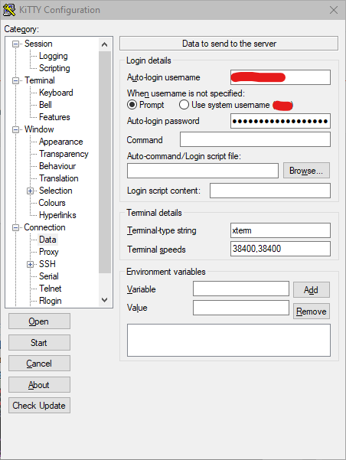Select the Use system username option
The image size is (346, 460).
coord(184,105)
